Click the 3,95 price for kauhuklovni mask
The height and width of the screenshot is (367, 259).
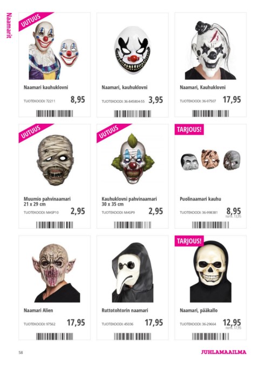pos(156,99)
